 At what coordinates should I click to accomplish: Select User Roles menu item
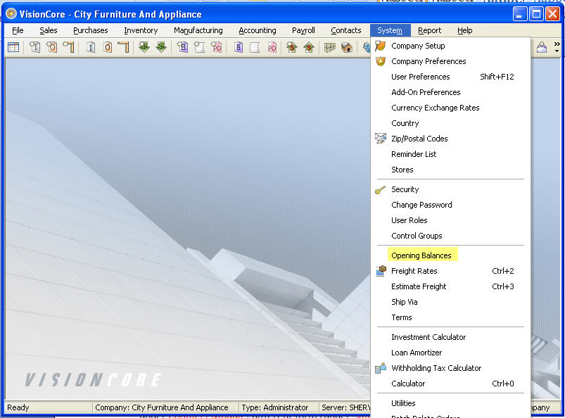click(x=450, y=220)
